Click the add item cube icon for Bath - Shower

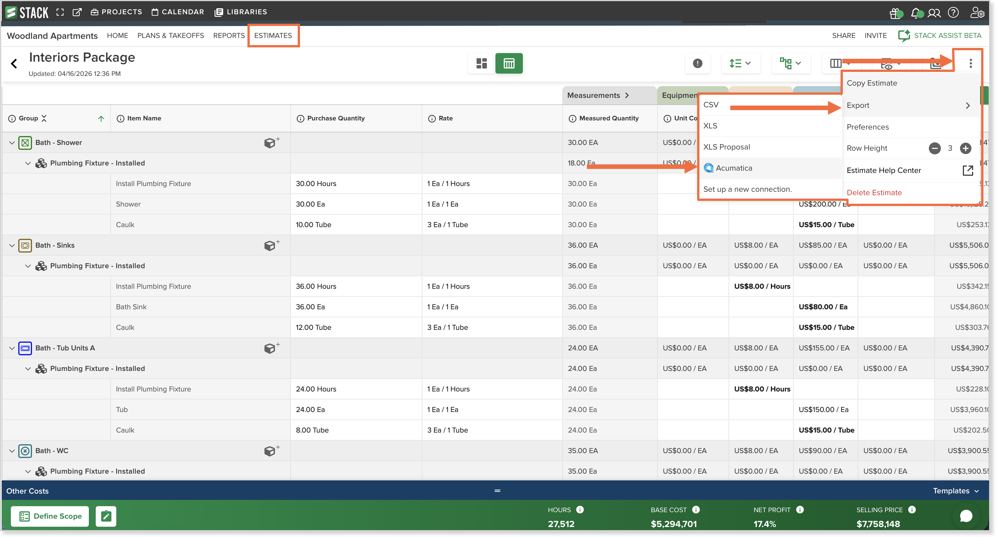pos(271,142)
